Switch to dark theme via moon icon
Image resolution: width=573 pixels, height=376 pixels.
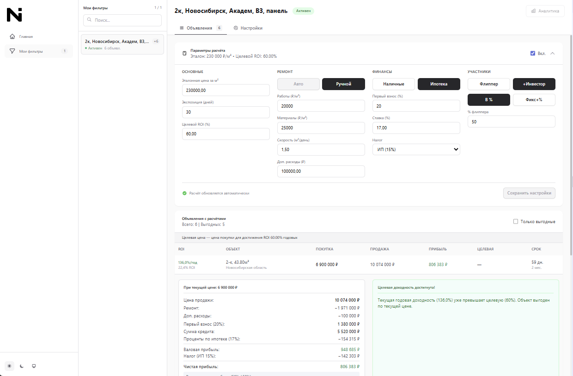(21, 365)
